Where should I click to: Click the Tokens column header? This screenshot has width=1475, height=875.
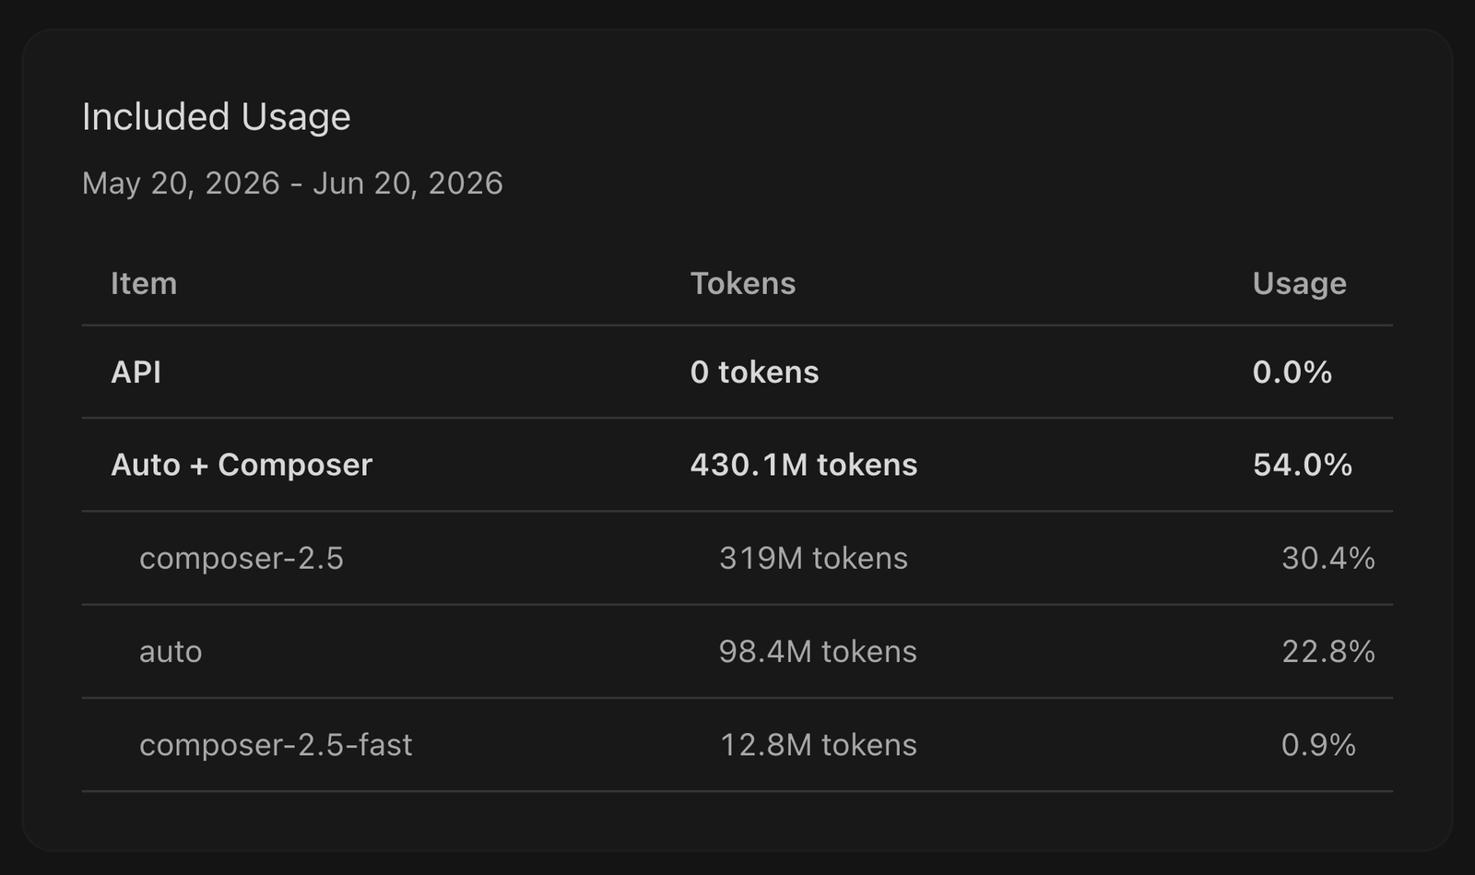742,283
